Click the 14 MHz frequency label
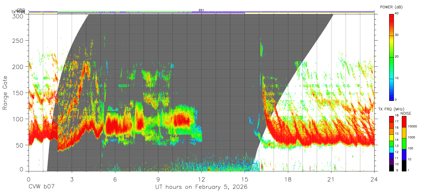Screen dimensions: 421x194 pos(397,140)
